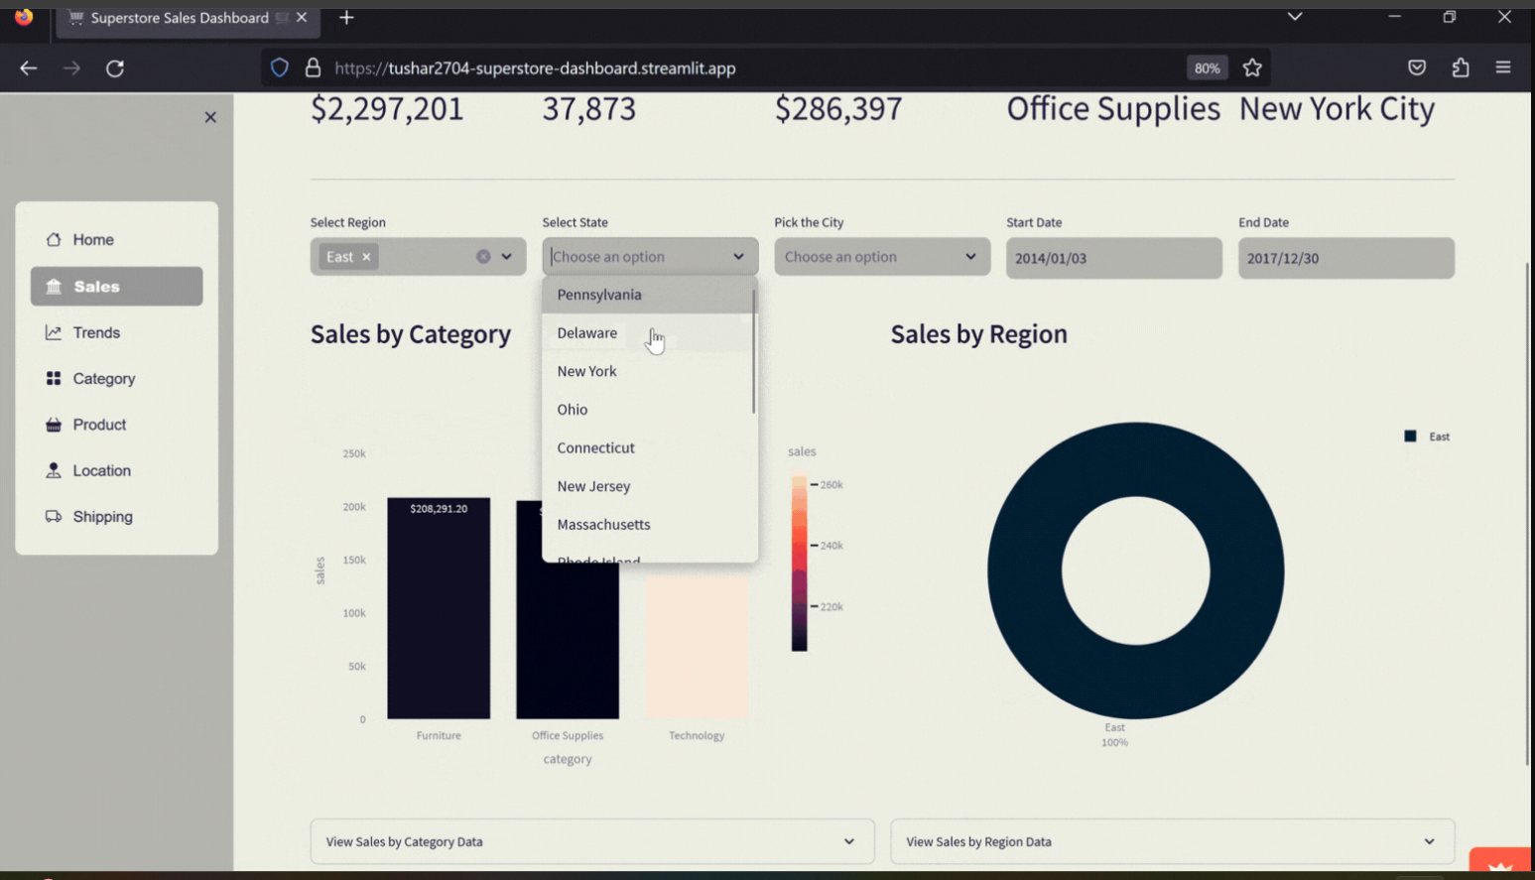Open the Firefox application menu
The height and width of the screenshot is (880, 1535).
point(1503,67)
